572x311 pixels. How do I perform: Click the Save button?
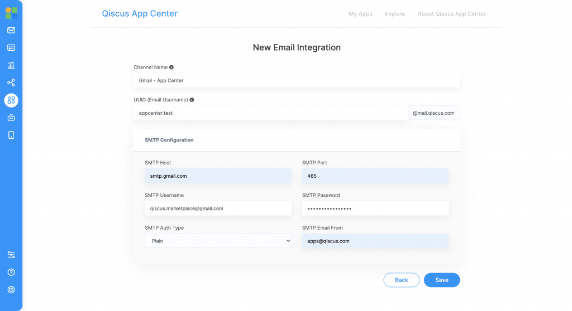click(442, 280)
